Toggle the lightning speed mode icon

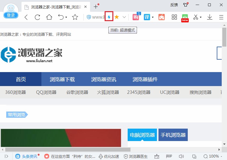coord(109,17)
